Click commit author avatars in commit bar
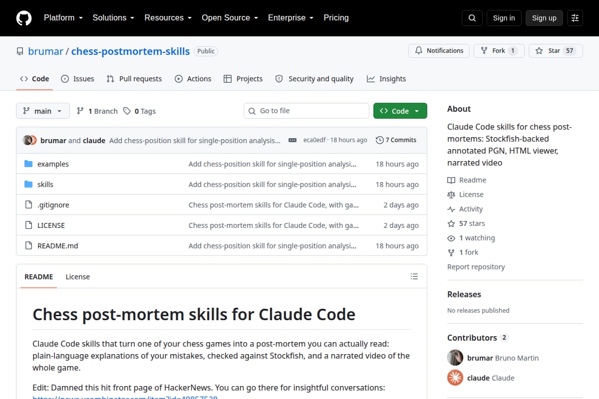This screenshot has width=599, height=399. [x=29, y=140]
